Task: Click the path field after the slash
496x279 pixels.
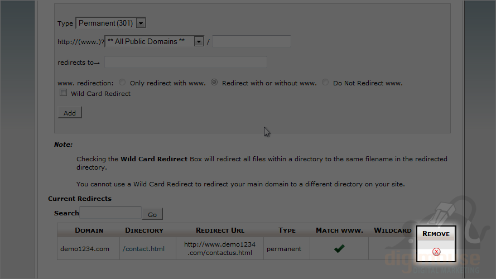Action: [x=252, y=41]
